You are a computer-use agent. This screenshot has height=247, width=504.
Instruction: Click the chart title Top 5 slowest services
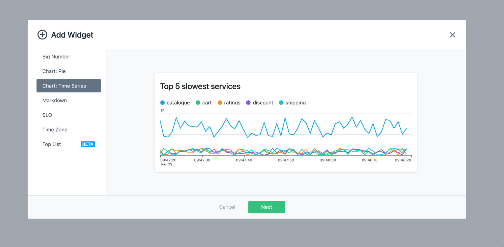(x=200, y=86)
